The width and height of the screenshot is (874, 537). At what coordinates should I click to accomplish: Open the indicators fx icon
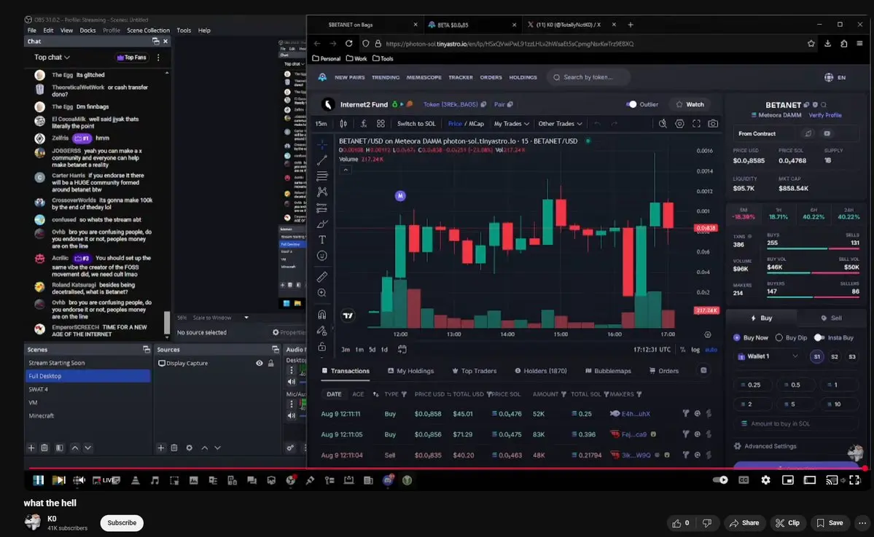click(364, 124)
